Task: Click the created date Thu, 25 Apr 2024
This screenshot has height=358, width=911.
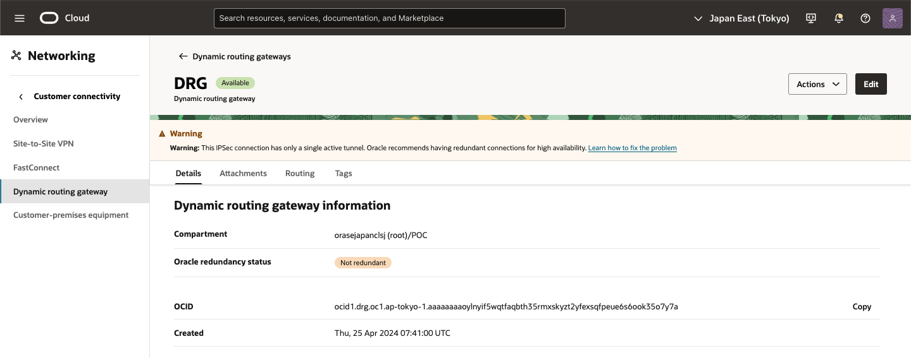Action: [x=392, y=333]
